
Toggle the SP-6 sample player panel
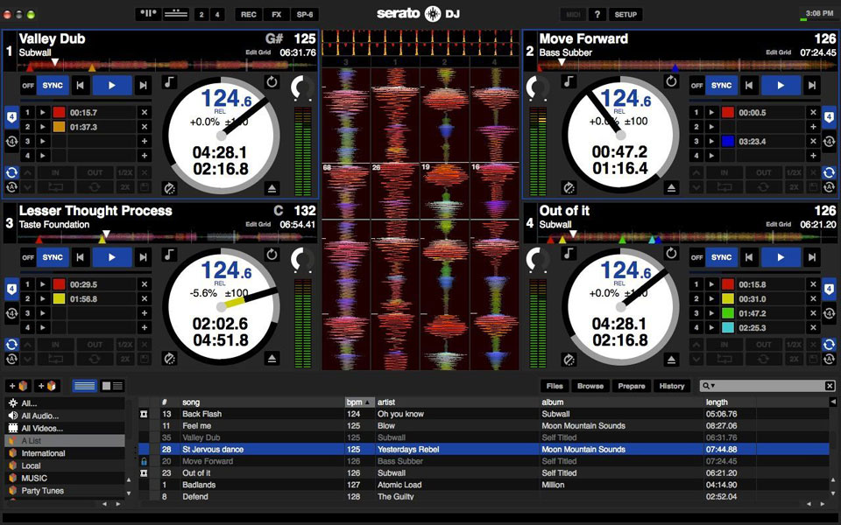coord(305,15)
